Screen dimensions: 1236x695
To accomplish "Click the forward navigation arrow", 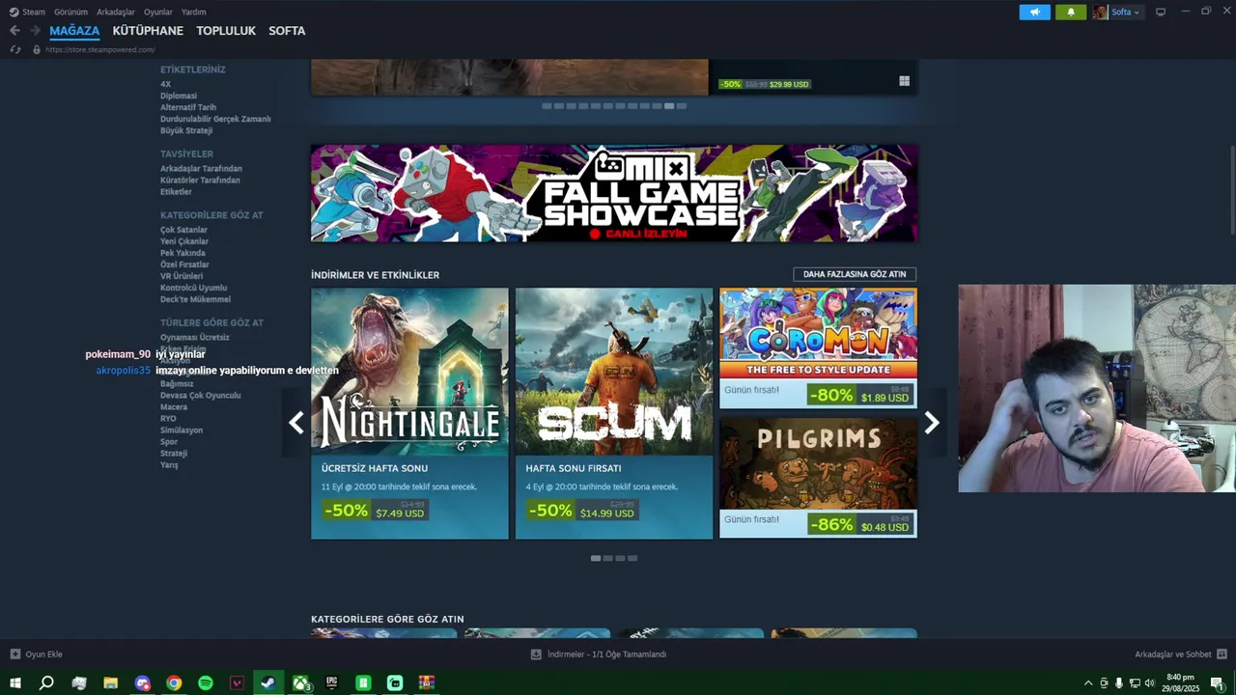I will click(35, 31).
